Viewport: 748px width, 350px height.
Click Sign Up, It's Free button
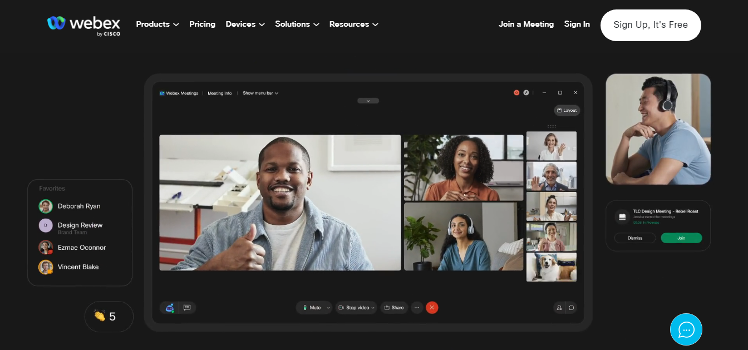[651, 25]
